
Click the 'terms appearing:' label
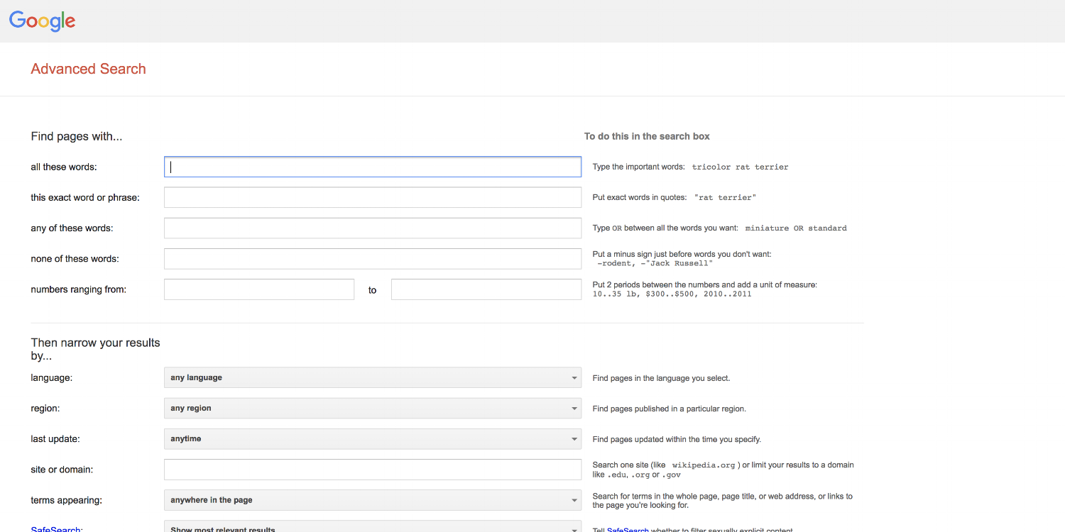[x=67, y=500]
